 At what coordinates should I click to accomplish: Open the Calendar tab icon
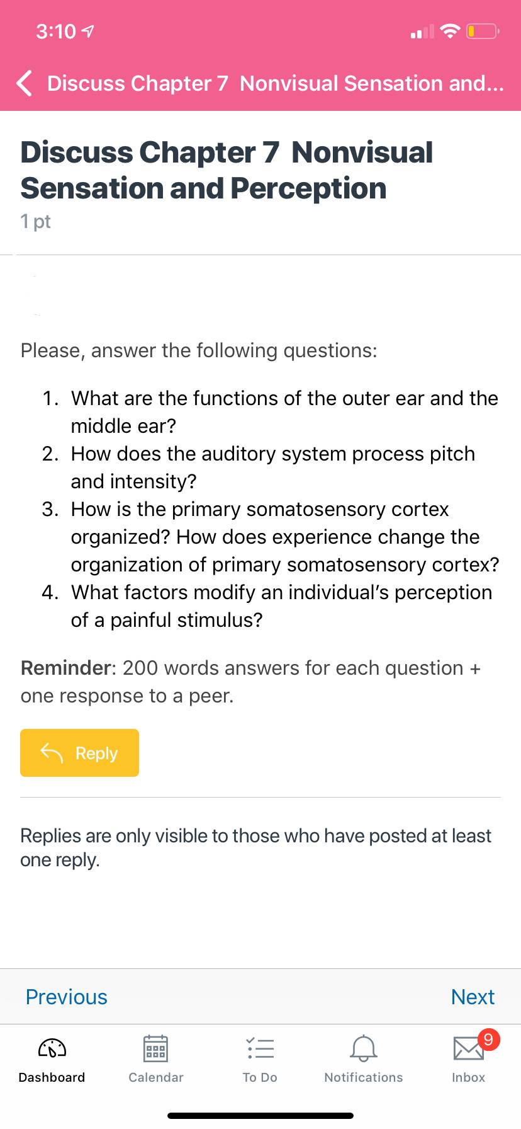pos(155,1048)
